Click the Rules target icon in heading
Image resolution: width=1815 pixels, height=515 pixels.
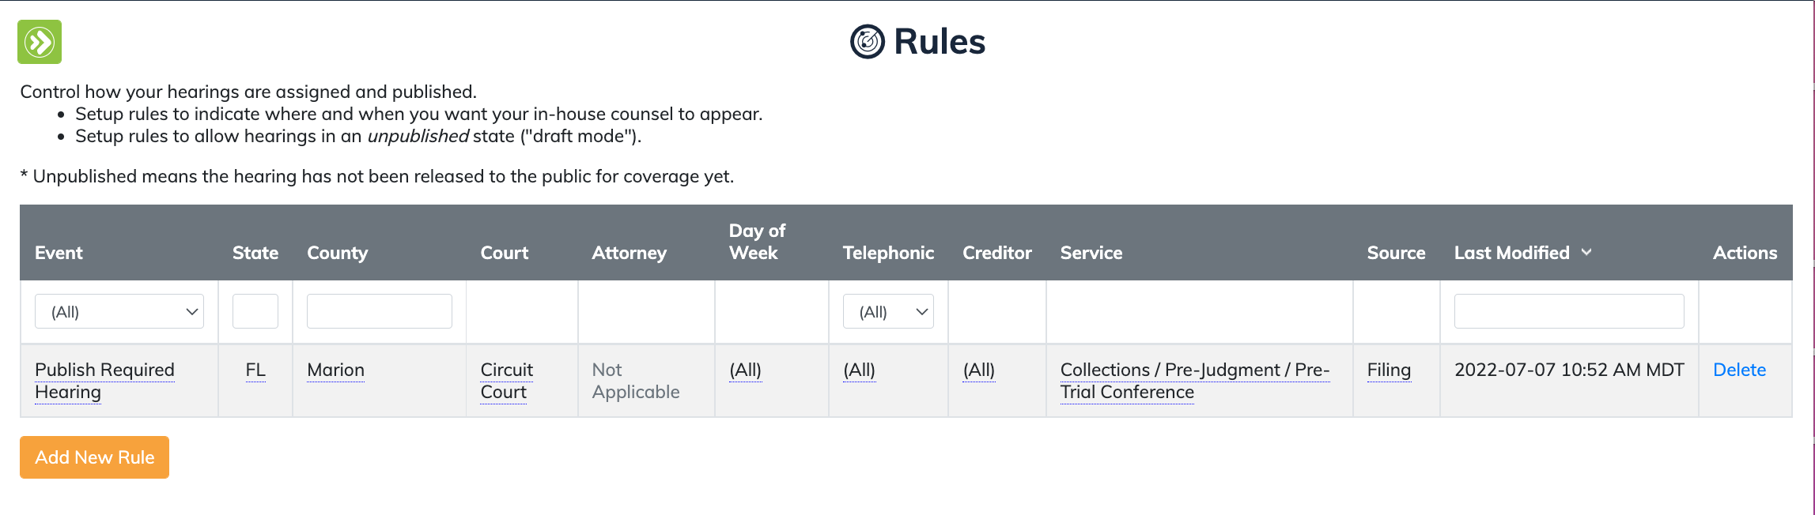point(867,42)
